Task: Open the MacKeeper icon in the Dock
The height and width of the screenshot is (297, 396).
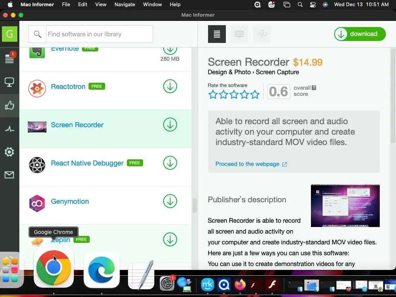Action: 208,285
